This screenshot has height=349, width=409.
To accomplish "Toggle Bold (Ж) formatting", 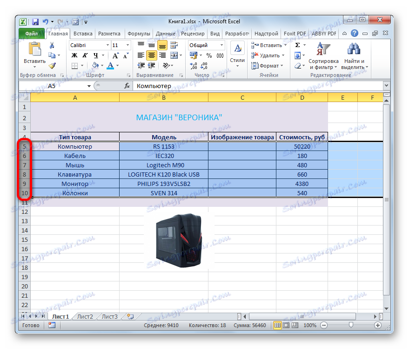I will 74,55.
